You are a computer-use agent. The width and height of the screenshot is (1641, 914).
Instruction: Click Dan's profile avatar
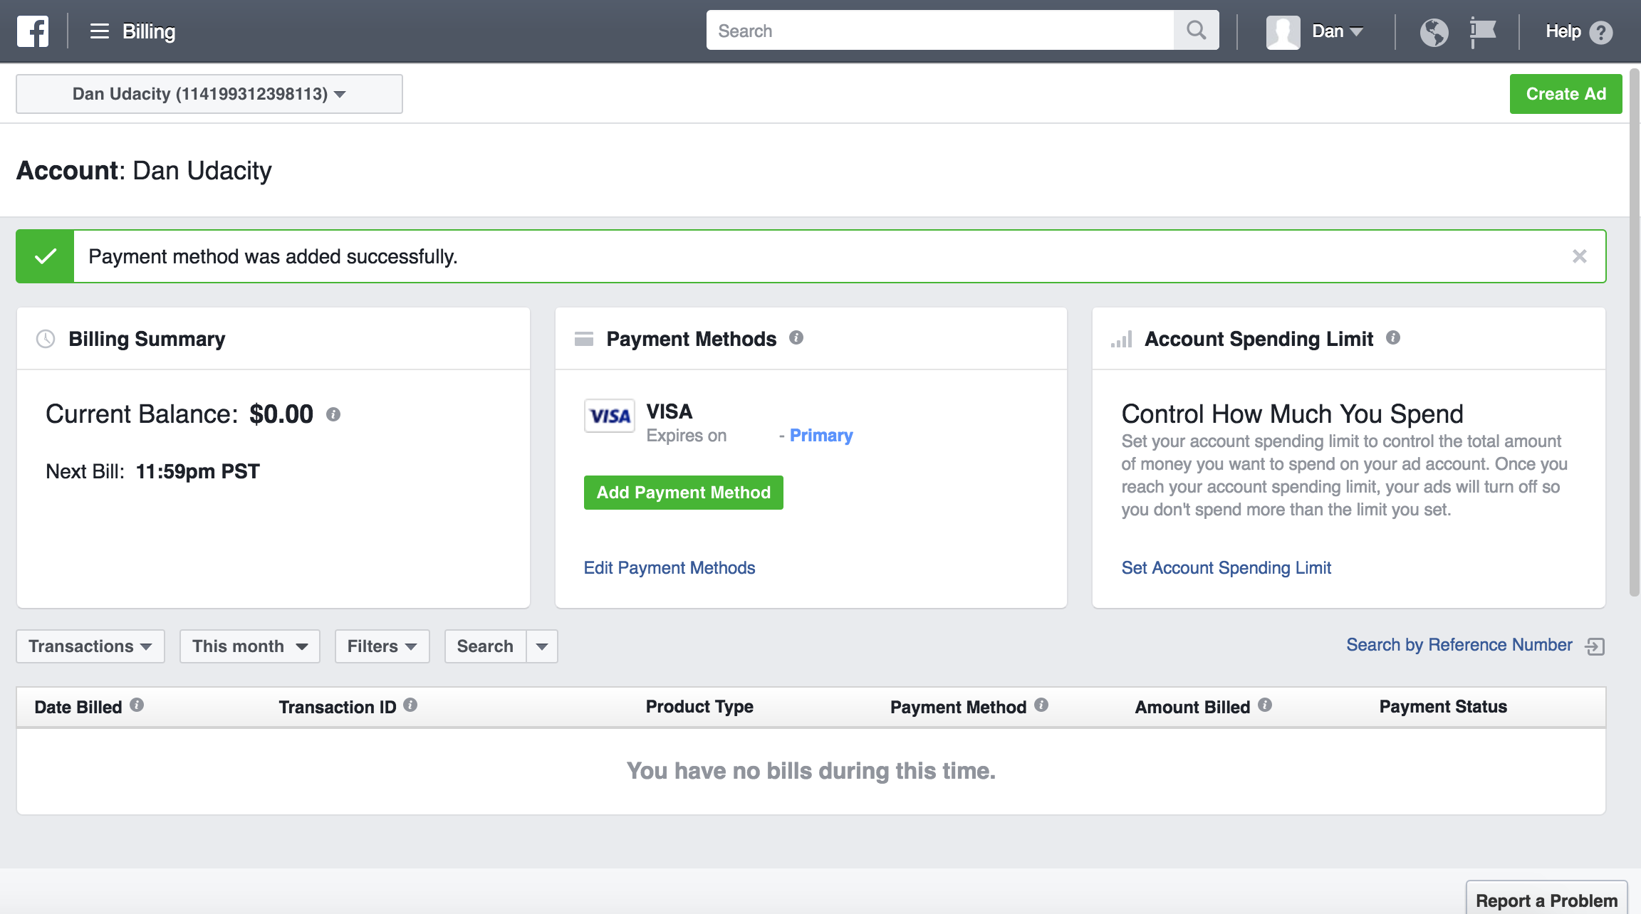click(x=1283, y=31)
